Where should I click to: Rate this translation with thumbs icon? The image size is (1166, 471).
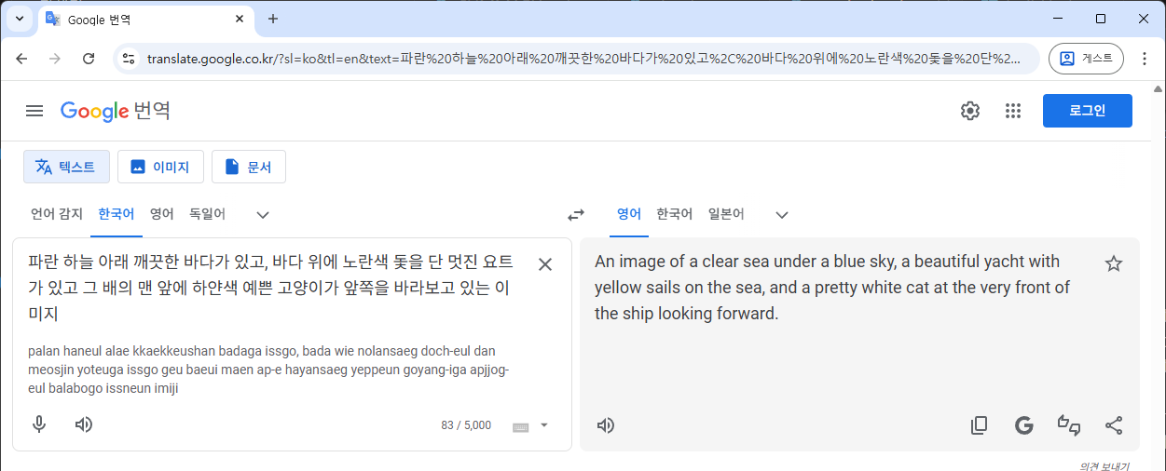[x=1069, y=425]
